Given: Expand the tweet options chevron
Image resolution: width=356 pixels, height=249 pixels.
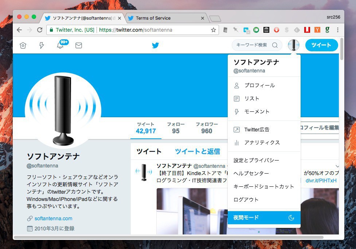Looking at the screenshot, I should 337,166.
